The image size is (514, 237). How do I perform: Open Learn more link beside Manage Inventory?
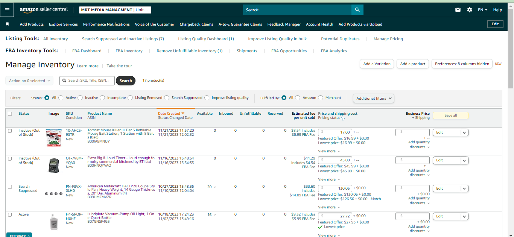[x=88, y=66]
